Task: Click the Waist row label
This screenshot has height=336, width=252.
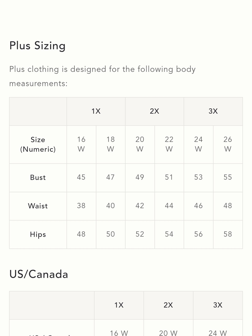Action: tap(38, 206)
